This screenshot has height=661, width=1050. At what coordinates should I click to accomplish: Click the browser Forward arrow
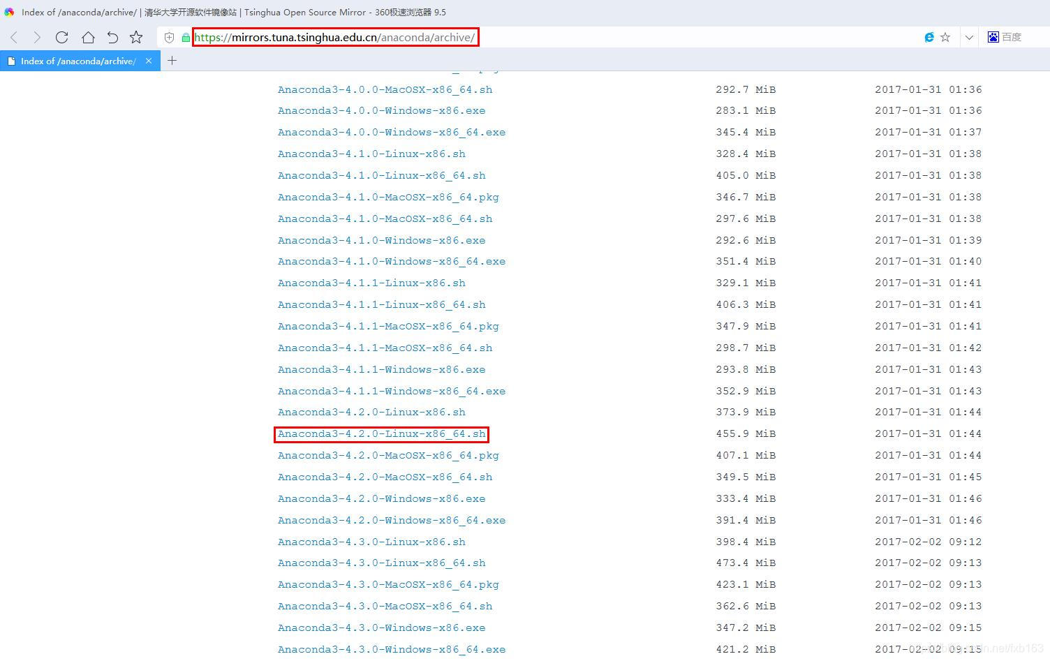point(37,37)
